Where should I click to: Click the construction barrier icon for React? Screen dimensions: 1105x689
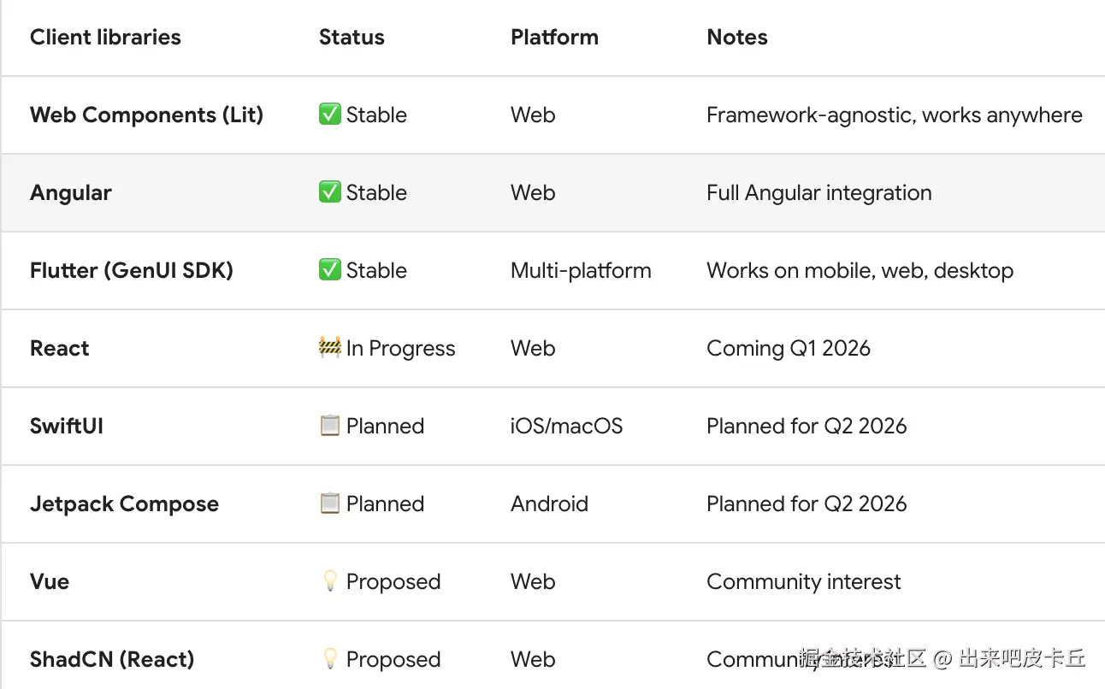coord(329,348)
